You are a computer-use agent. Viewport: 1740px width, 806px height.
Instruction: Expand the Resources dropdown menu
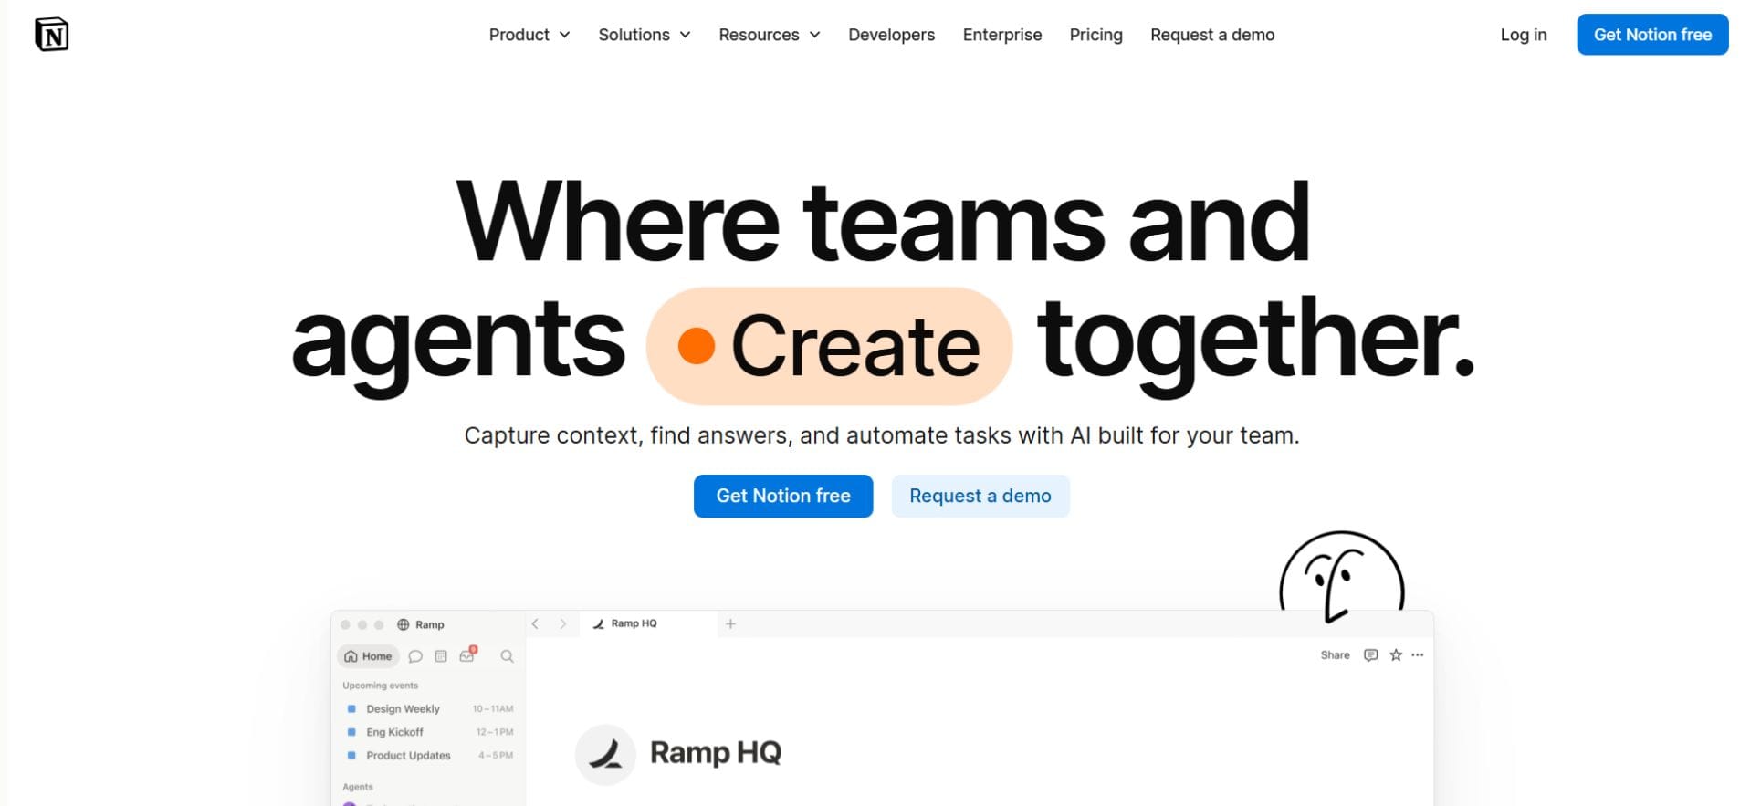(x=770, y=35)
